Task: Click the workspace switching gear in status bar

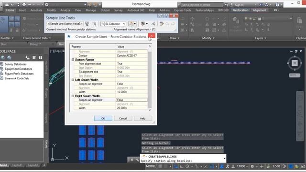Action: (252, 166)
